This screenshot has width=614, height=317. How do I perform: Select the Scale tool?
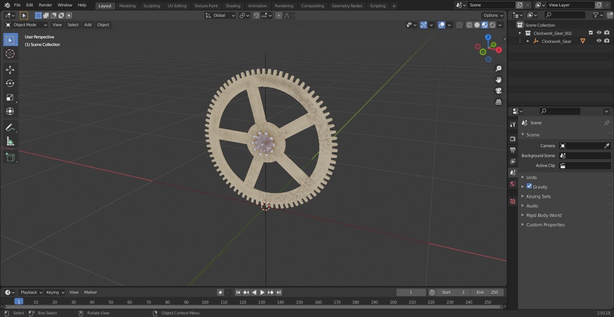click(x=10, y=98)
